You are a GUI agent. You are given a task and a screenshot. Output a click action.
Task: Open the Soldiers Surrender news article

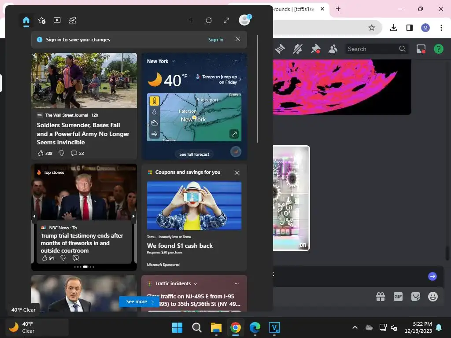coord(83,134)
